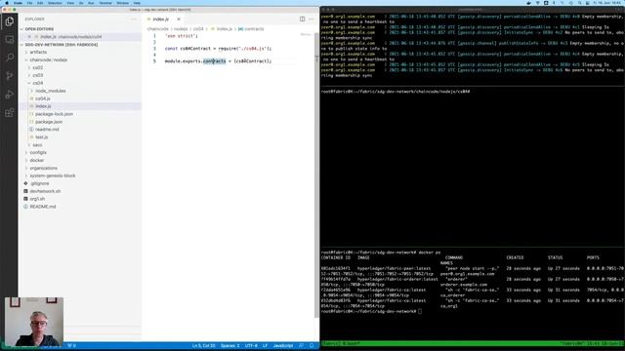Image resolution: width=625 pixels, height=351 pixels.
Task: Click the package-lock.json file icon
Action: click(31, 114)
